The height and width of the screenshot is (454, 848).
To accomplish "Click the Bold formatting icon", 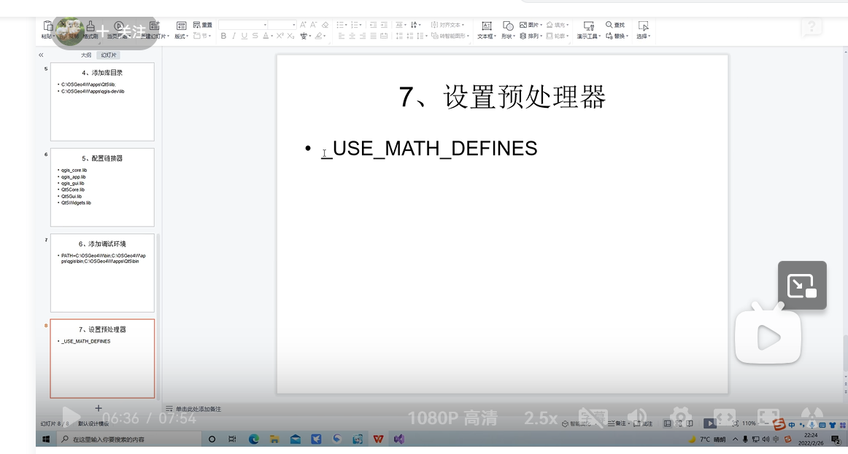I will point(223,36).
